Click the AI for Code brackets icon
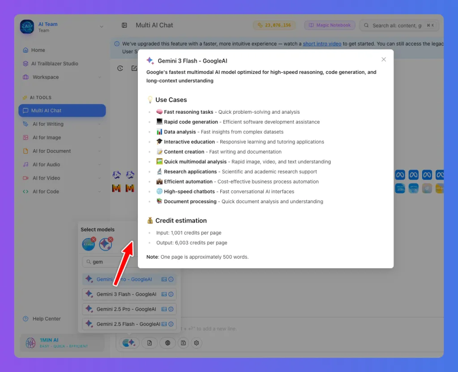 [26, 192]
